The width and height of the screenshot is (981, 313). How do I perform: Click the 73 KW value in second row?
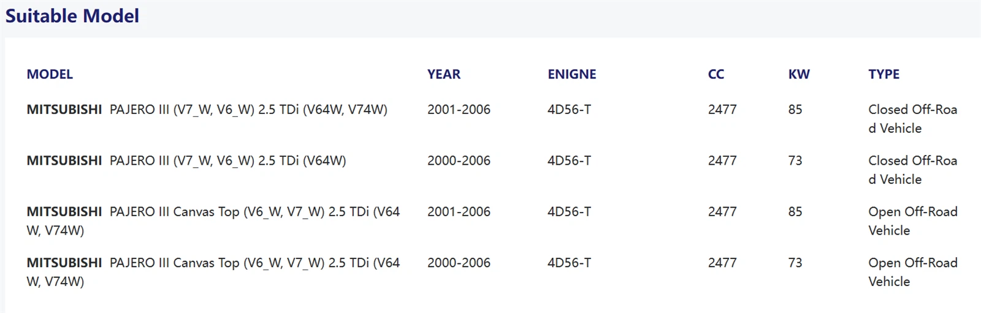click(x=795, y=160)
